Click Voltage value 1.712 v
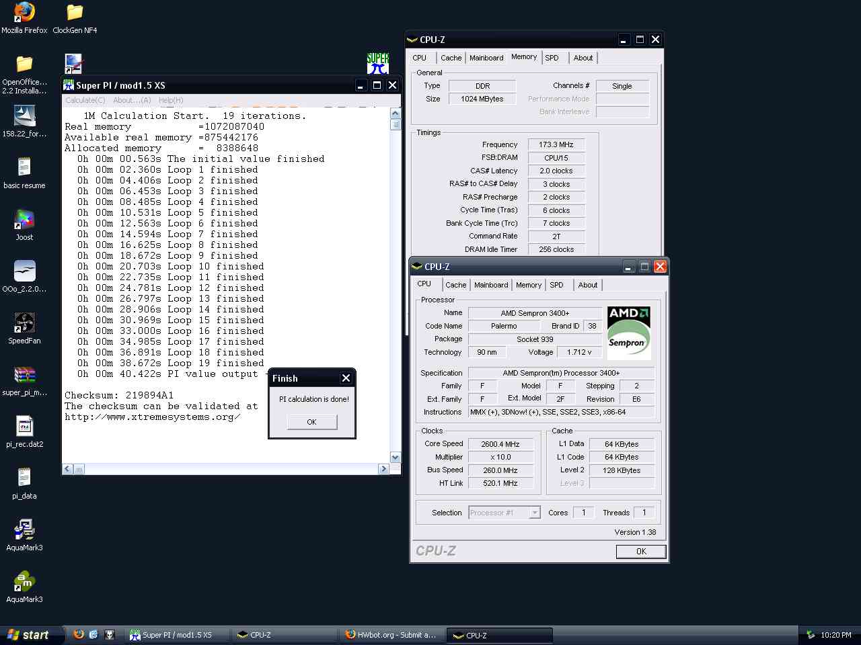This screenshot has height=645, width=861. pyautogui.click(x=579, y=352)
